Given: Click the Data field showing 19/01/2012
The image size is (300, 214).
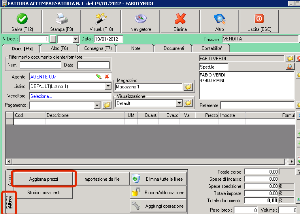Looking at the screenshot, I should point(108,39).
